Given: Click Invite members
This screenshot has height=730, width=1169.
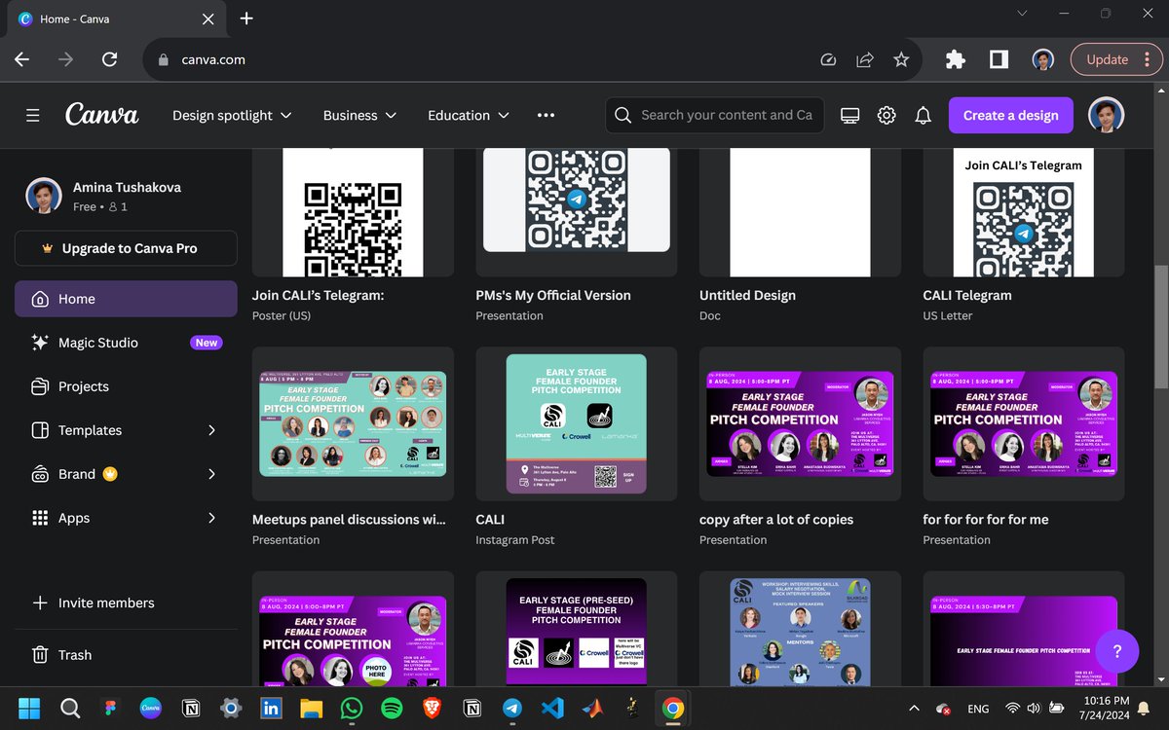Looking at the screenshot, I should click(x=126, y=602).
